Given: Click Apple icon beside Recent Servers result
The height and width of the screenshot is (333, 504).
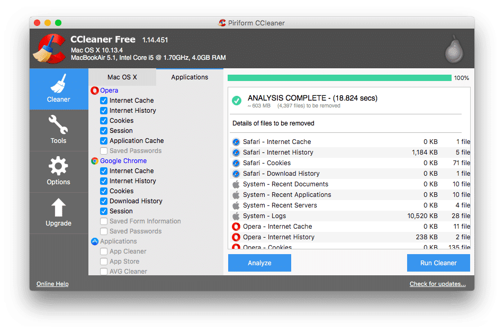Looking at the screenshot, I should (236, 205).
